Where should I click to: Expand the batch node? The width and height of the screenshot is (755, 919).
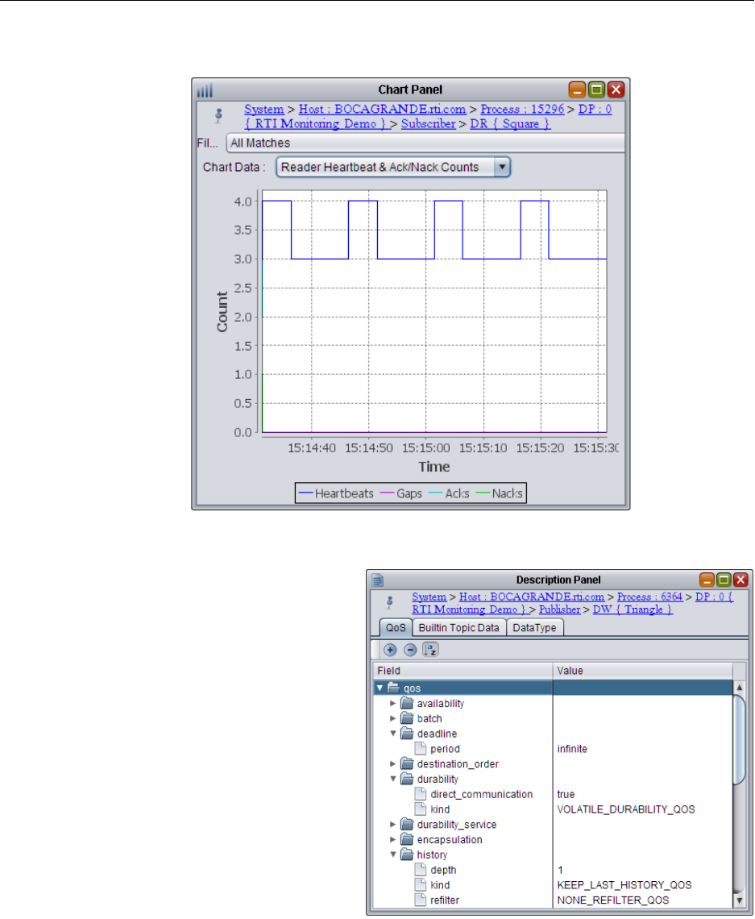393,718
